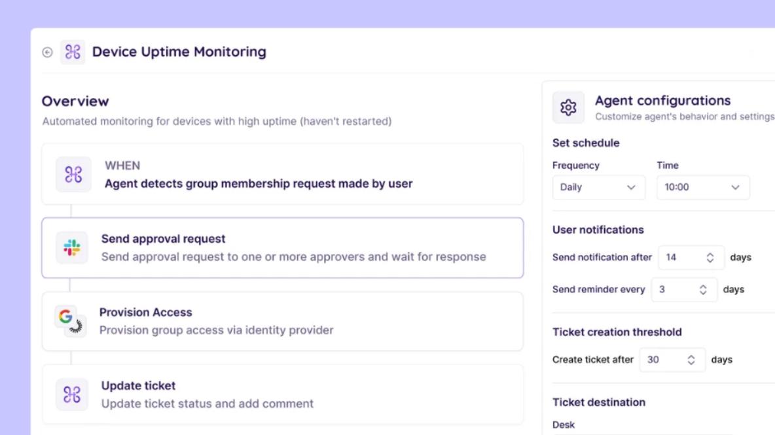The width and height of the screenshot is (775, 435).
Task: Adjust the Send notification after days stepper
Action: tap(710, 258)
